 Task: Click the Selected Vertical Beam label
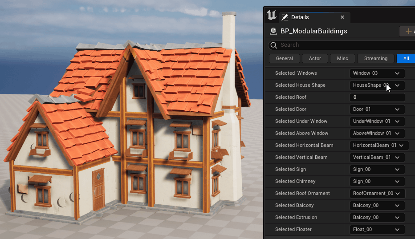coord(301,157)
